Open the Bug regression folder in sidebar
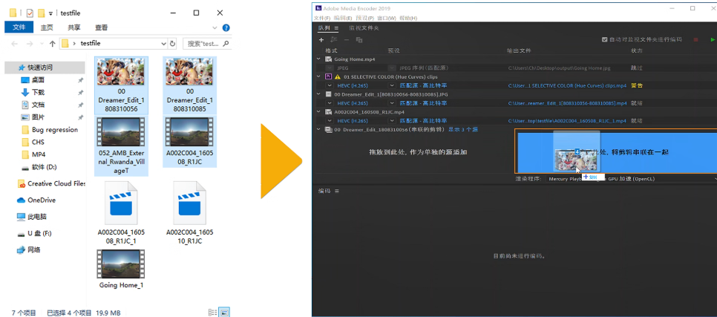Image resolution: width=717 pixels, height=317 pixels. (x=54, y=129)
